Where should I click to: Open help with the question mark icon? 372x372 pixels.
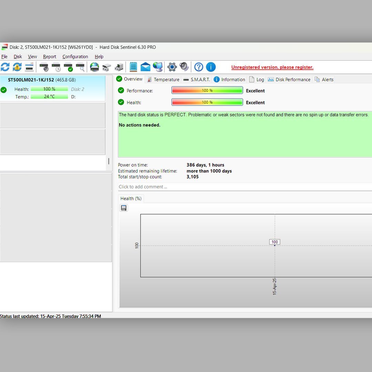tap(199, 67)
